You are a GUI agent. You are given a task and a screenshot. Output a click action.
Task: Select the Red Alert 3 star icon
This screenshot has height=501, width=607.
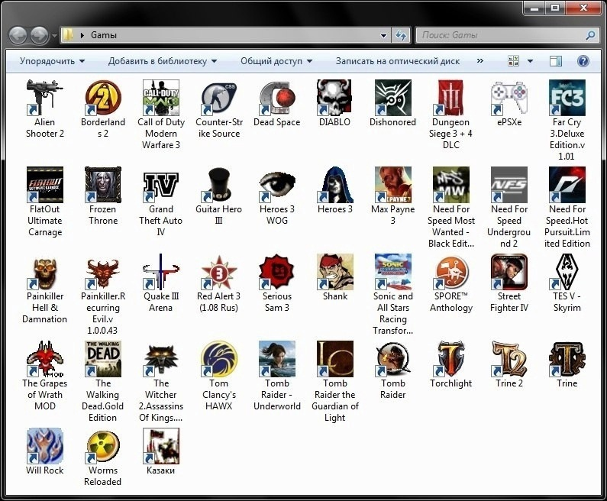pos(218,272)
